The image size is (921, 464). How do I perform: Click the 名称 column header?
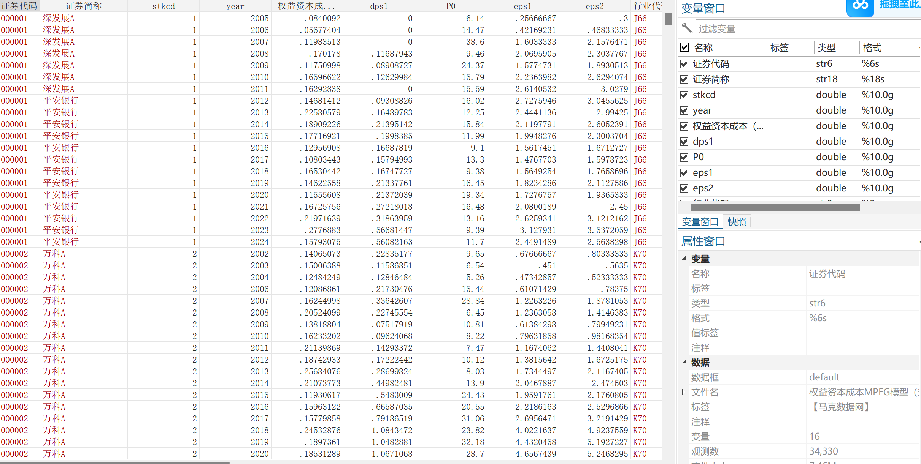click(x=703, y=48)
